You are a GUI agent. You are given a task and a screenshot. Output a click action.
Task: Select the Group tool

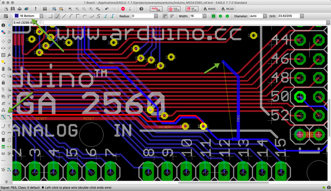coord(3,55)
